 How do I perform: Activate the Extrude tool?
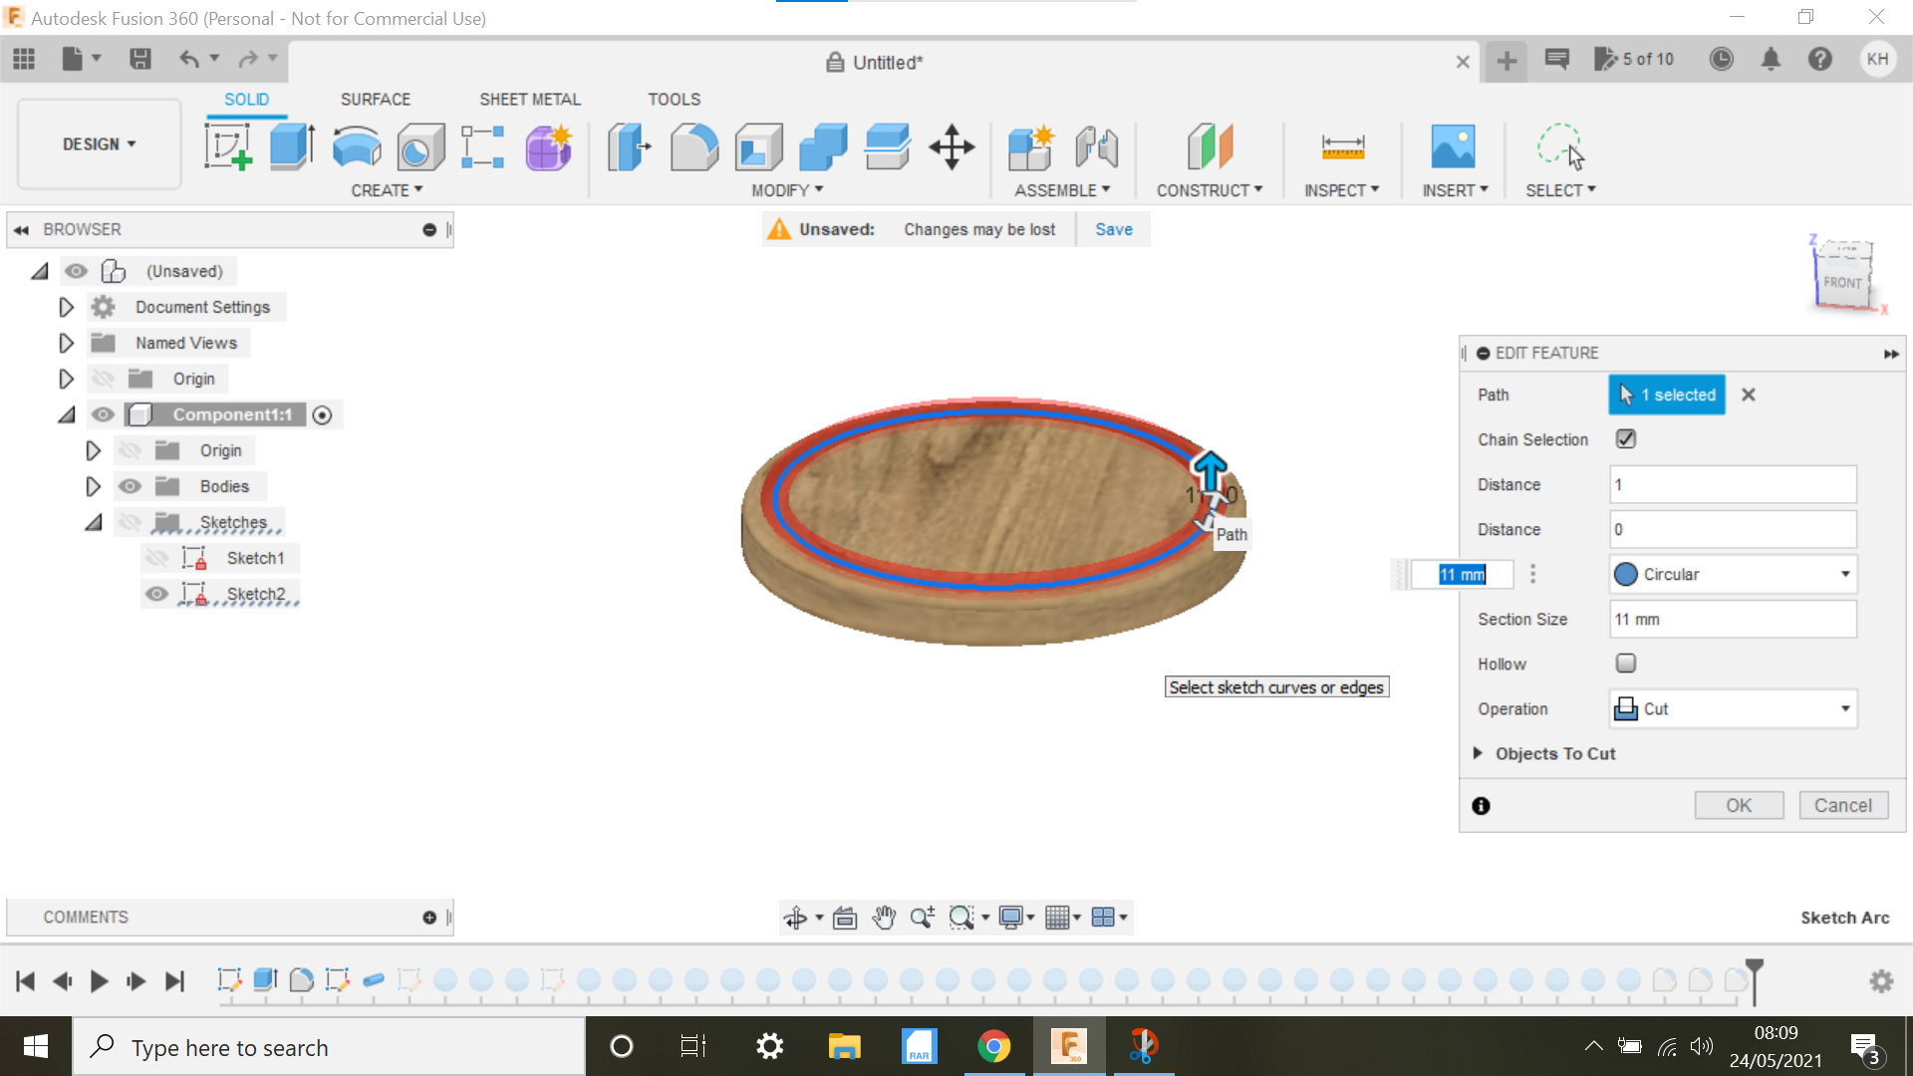point(291,146)
